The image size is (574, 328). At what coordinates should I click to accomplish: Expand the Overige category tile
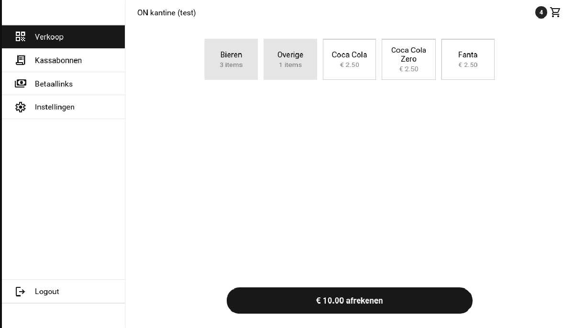(x=290, y=59)
